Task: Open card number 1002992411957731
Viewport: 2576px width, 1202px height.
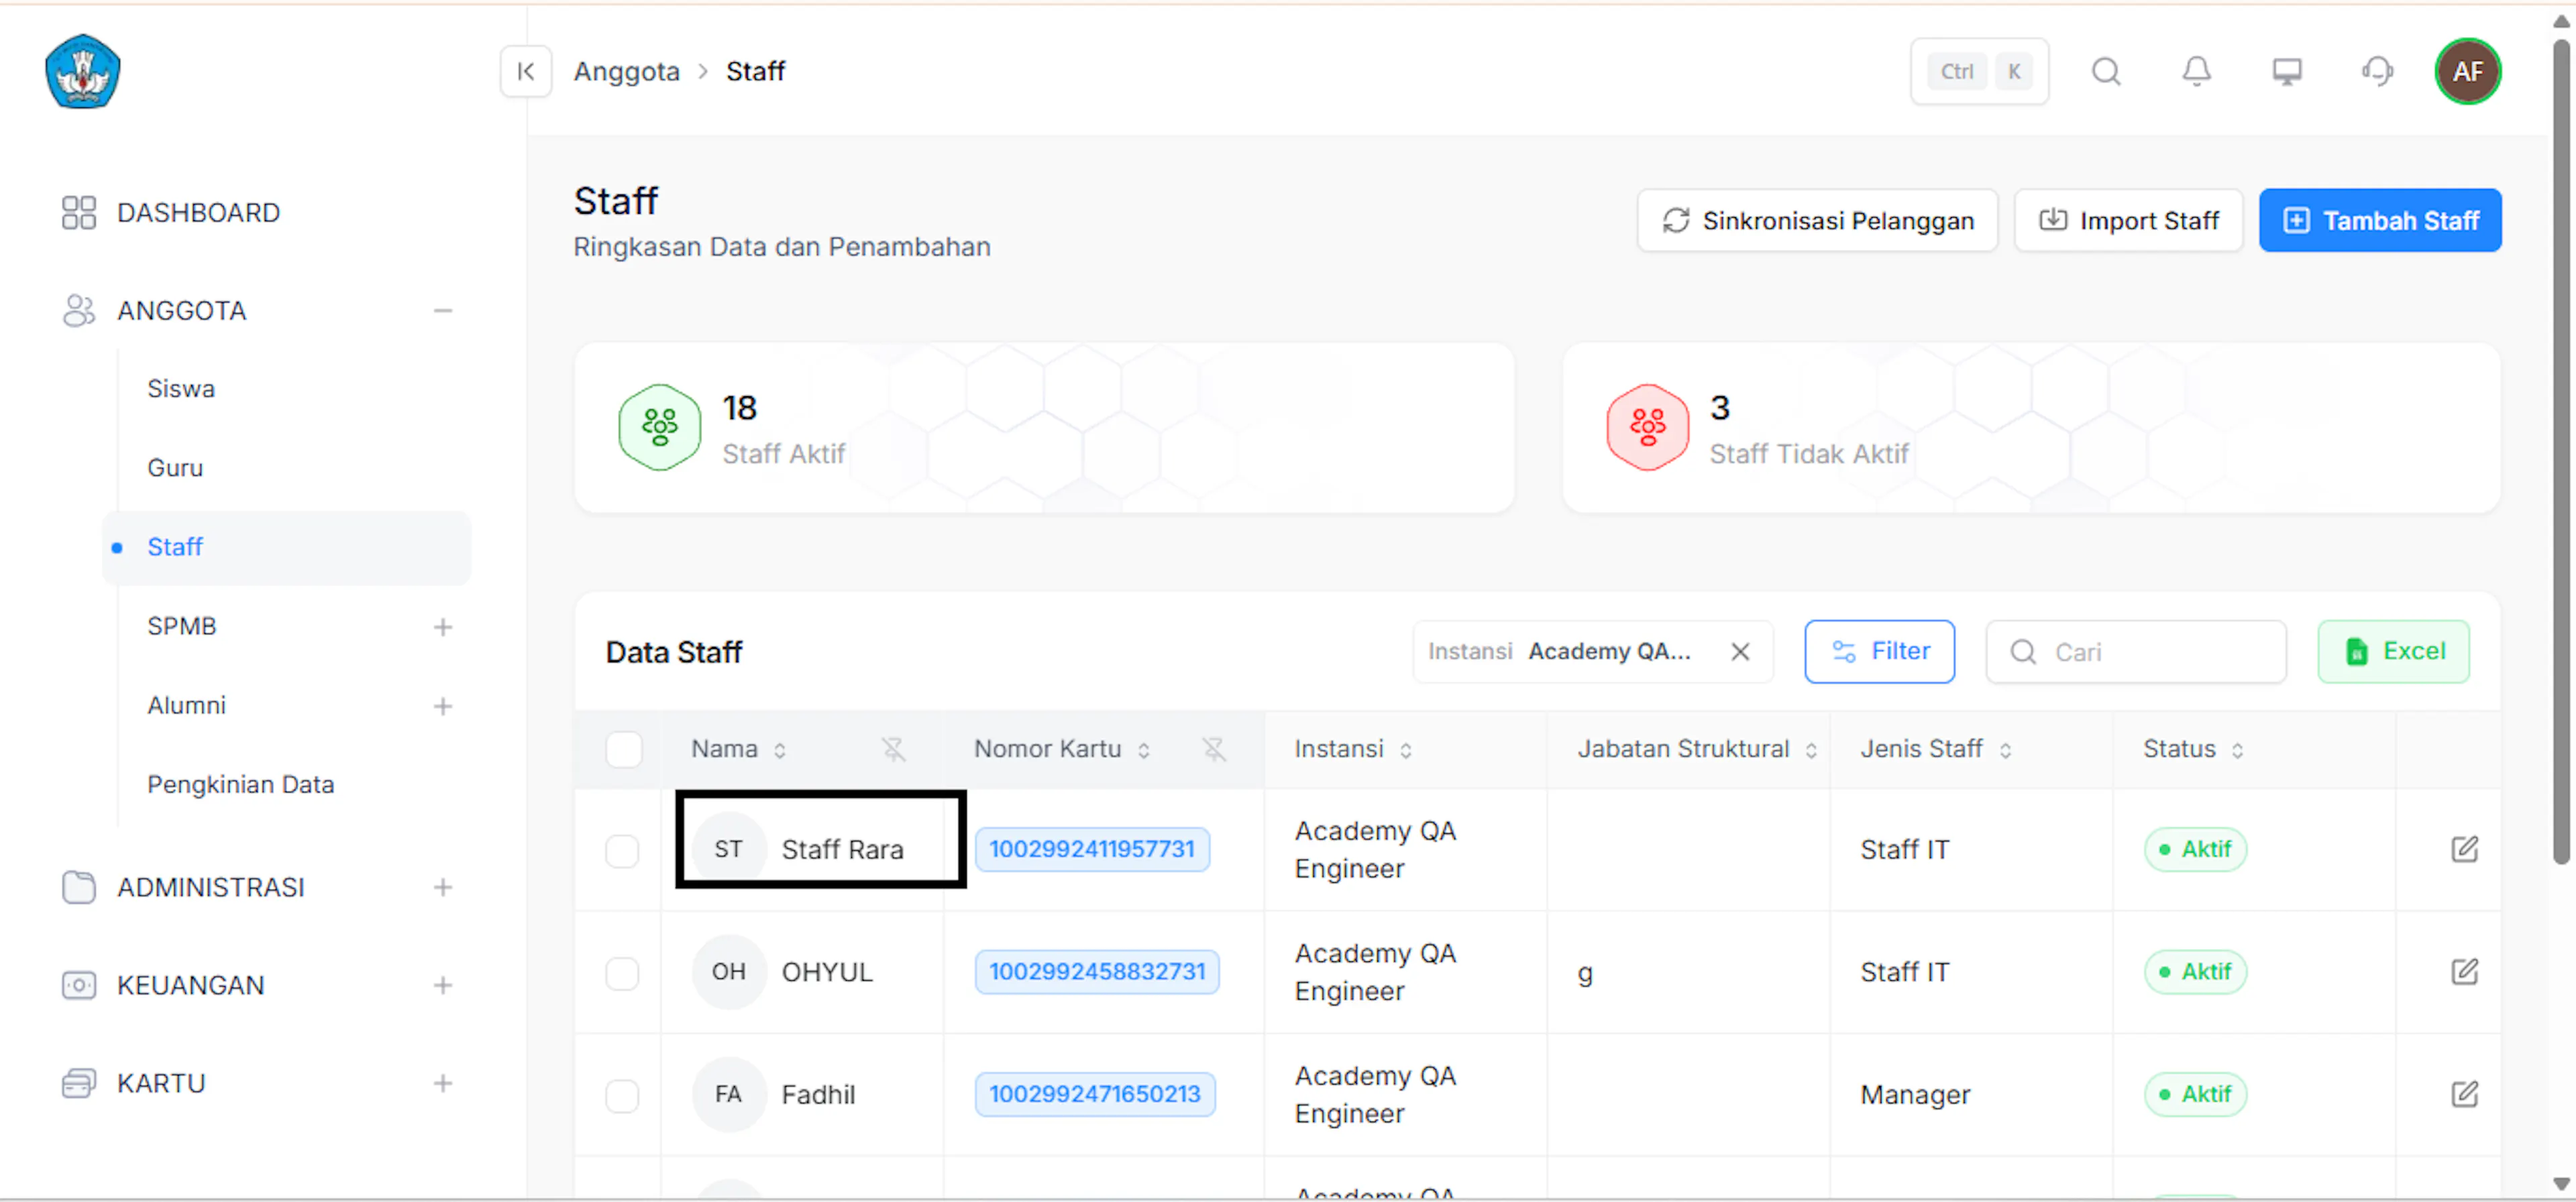Action: [x=1092, y=849]
